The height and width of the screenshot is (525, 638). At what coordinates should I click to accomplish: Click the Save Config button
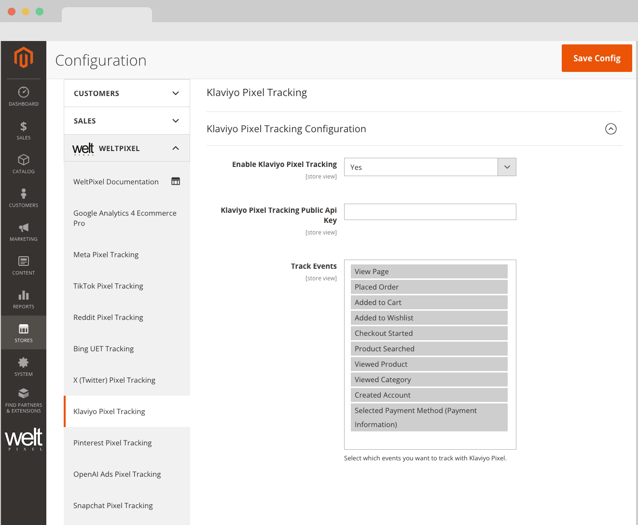(x=597, y=58)
